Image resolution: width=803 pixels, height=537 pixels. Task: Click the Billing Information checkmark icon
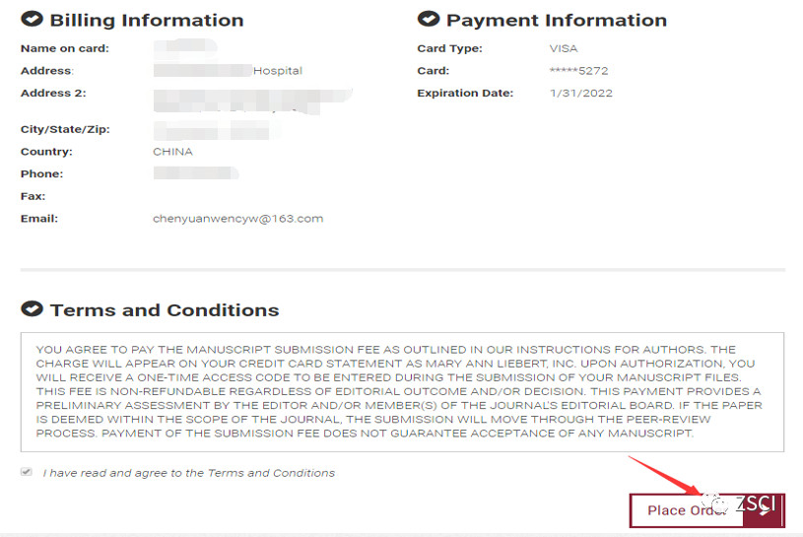coord(32,20)
